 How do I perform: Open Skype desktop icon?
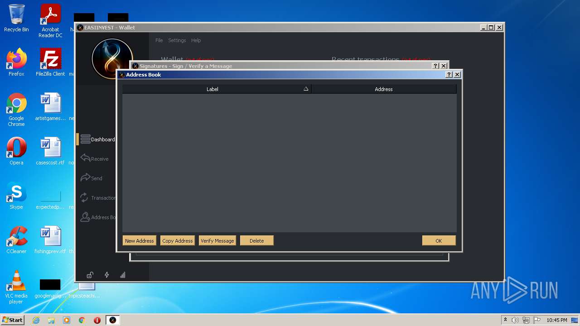tap(16, 196)
